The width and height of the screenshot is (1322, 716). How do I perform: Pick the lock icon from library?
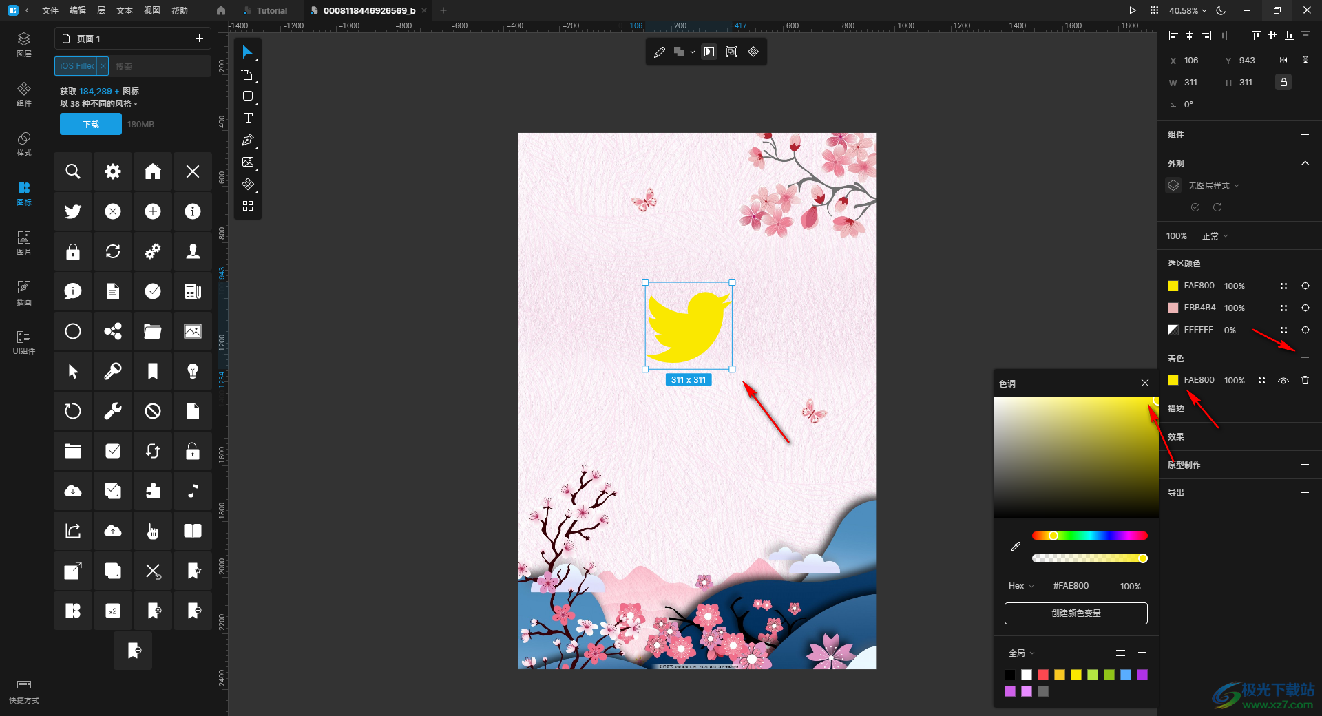click(73, 251)
